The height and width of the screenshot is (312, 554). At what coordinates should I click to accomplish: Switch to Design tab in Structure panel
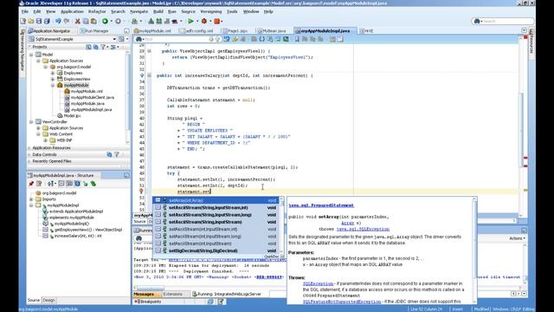pos(48,301)
